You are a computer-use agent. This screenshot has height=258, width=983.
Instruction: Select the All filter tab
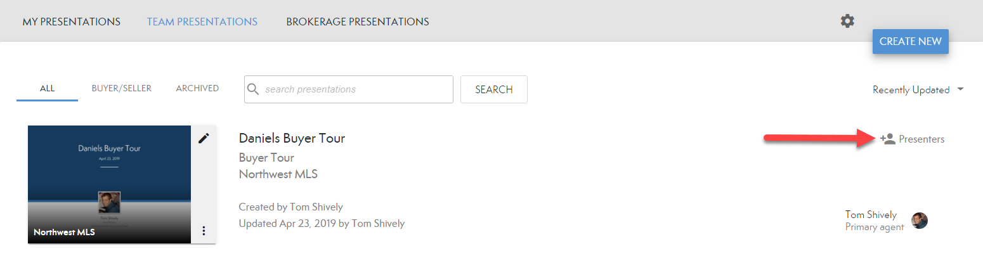pyautogui.click(x=47, y=89)
